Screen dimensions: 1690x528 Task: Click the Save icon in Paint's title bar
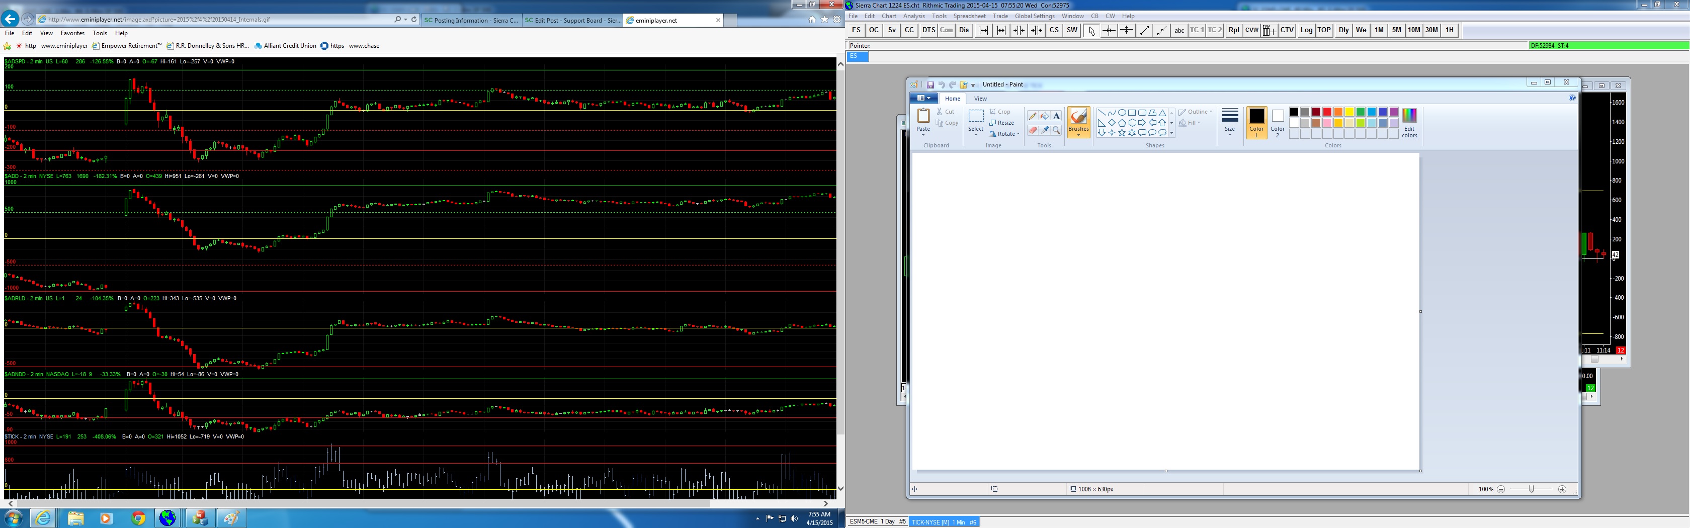click(931, 84)
